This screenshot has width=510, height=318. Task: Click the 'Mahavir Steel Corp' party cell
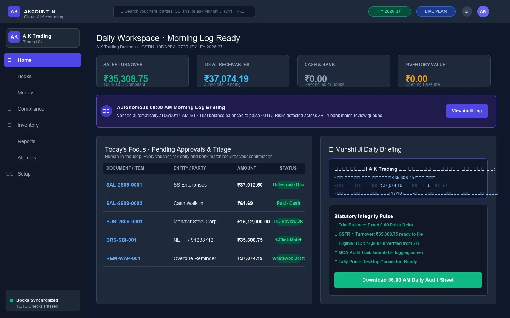click(195, 222)
